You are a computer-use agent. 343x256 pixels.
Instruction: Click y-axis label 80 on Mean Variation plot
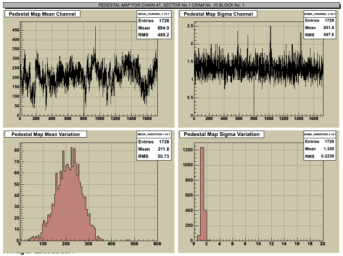[x=16, y=151]
